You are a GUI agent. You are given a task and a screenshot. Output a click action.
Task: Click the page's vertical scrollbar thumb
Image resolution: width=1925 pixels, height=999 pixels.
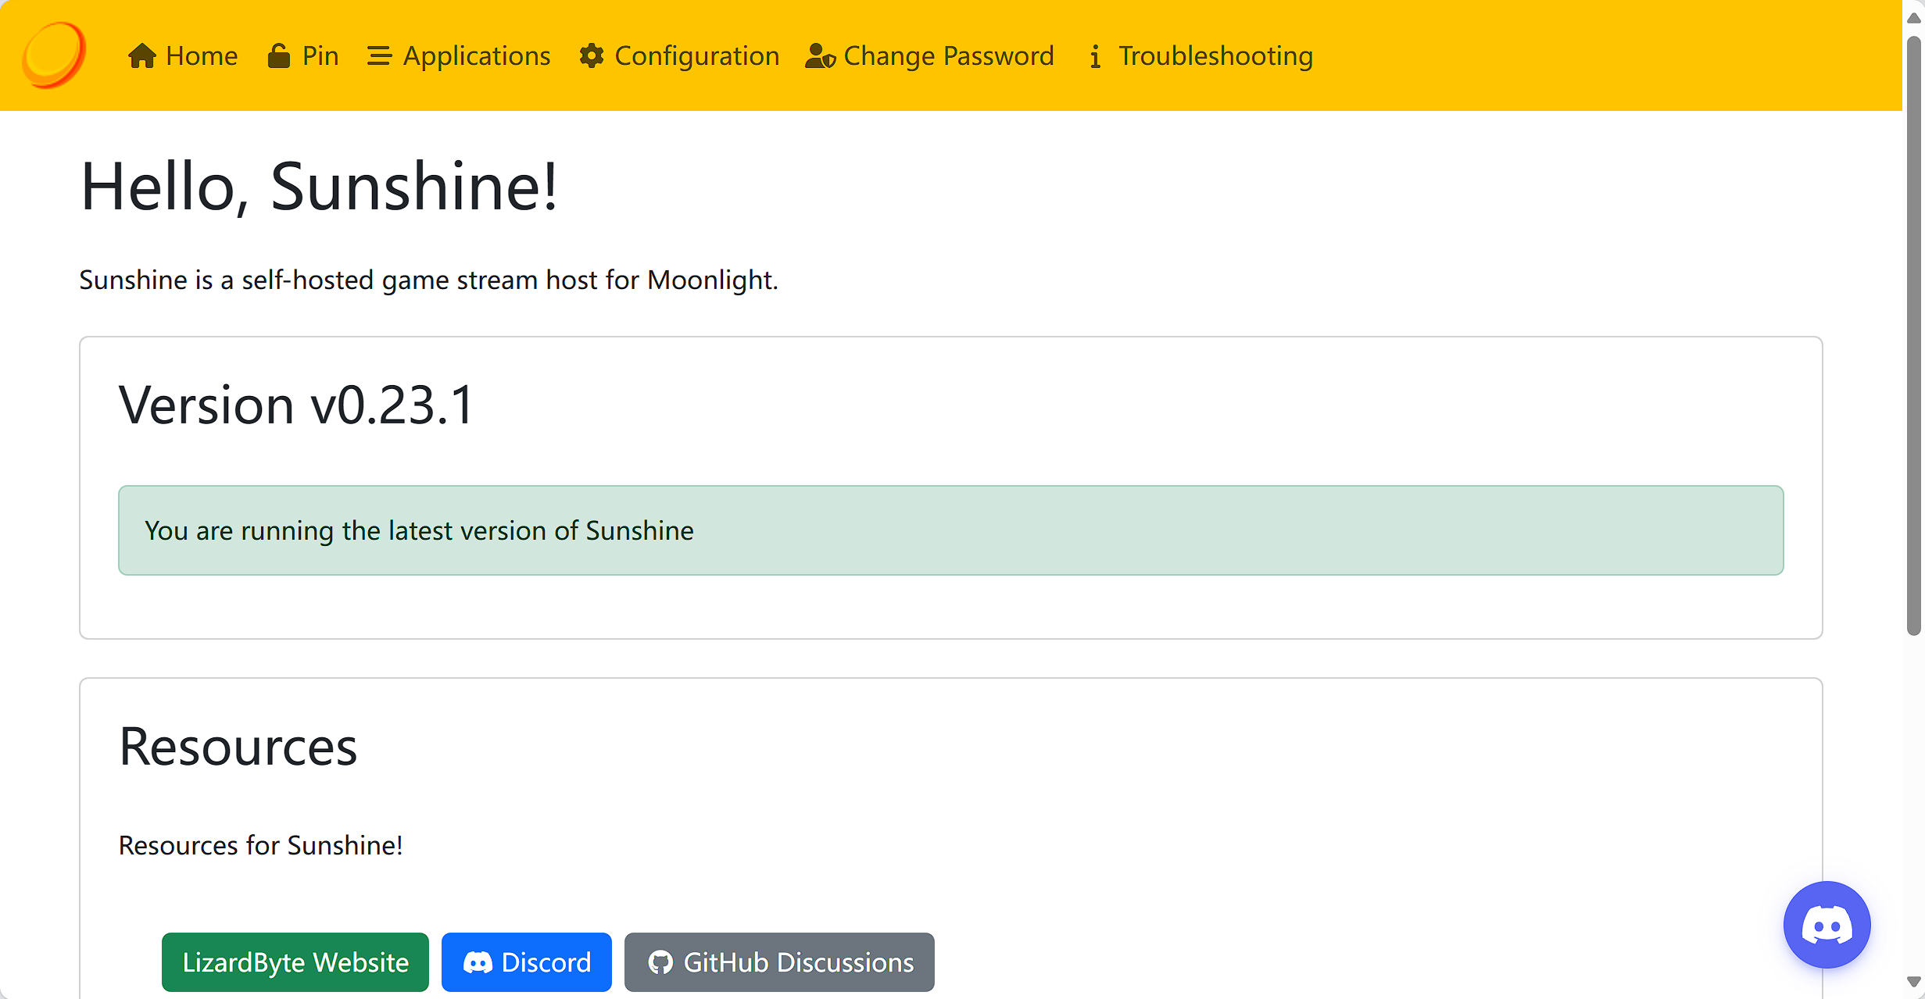(1912, 336)
